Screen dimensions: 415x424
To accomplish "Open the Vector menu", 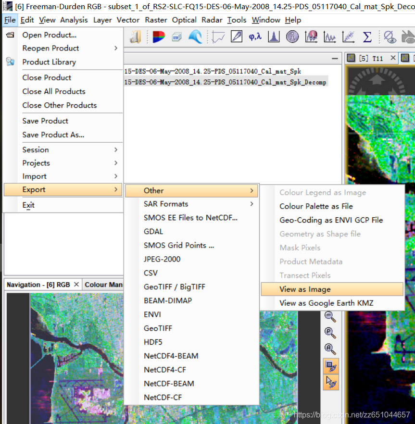I will 128,20.
